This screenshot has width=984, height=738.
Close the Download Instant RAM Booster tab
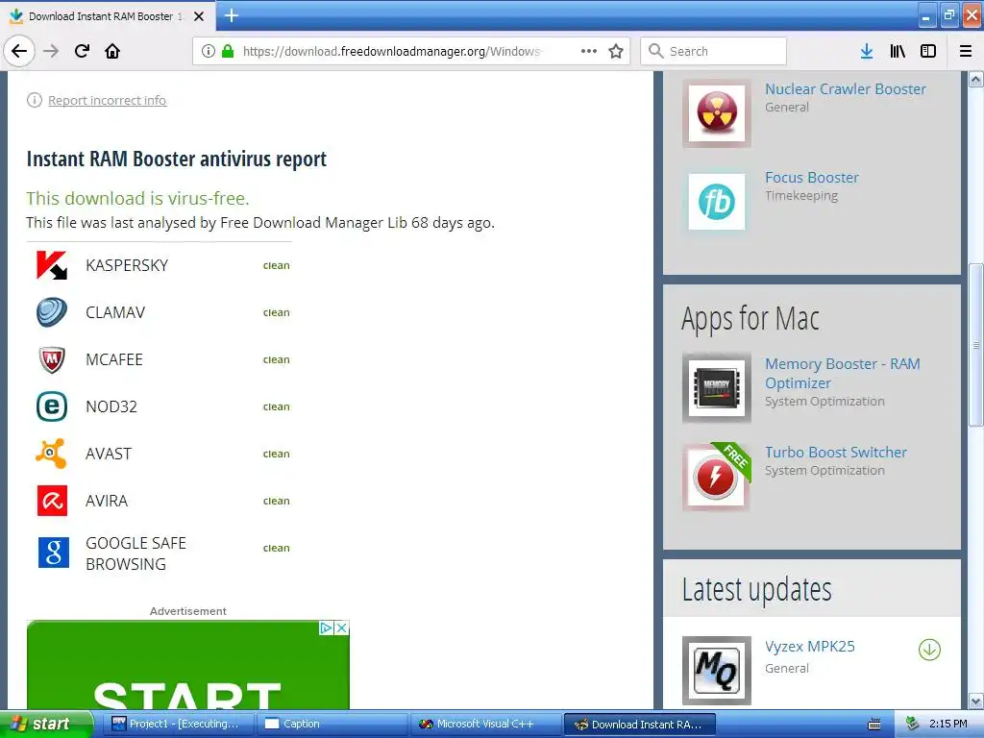(x=199, y=16)
